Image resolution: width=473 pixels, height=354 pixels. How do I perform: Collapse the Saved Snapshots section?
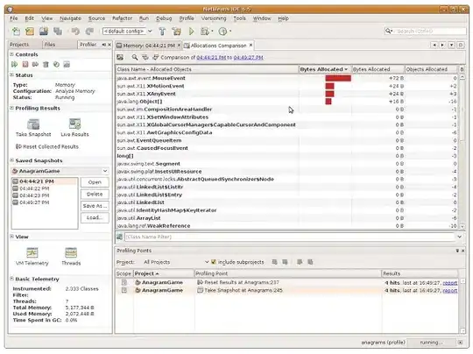[x=11, y=160]
